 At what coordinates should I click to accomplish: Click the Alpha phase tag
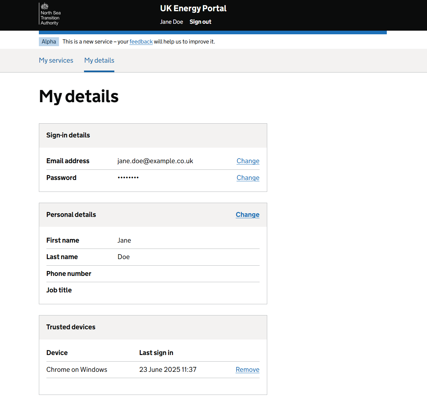pos(49,42)
